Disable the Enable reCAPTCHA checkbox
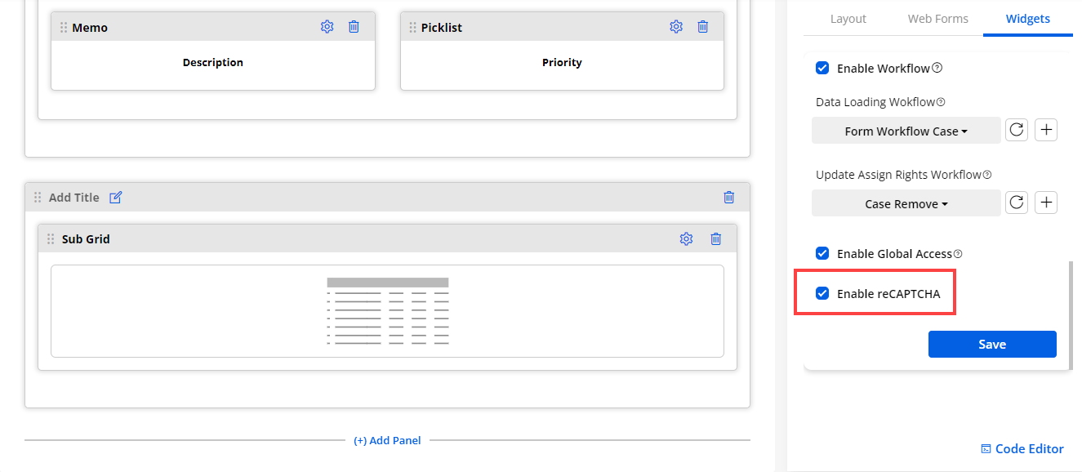Image resolution: width=1082 pixels, height=472 pixels. click(822, 294)
